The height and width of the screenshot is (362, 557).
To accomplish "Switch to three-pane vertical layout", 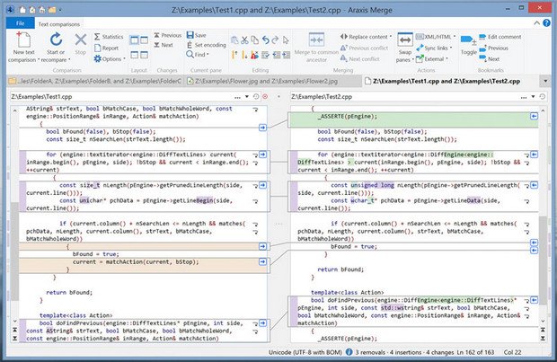I will [145, 40].
